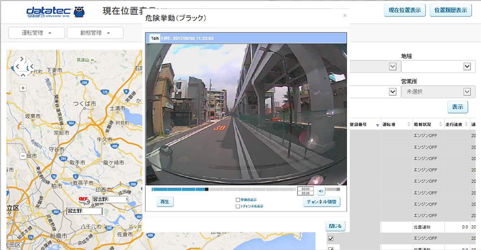Pan the map up with the arrow control
The width and height of the screenshot is (481, 250).
(x=22, y=59)
